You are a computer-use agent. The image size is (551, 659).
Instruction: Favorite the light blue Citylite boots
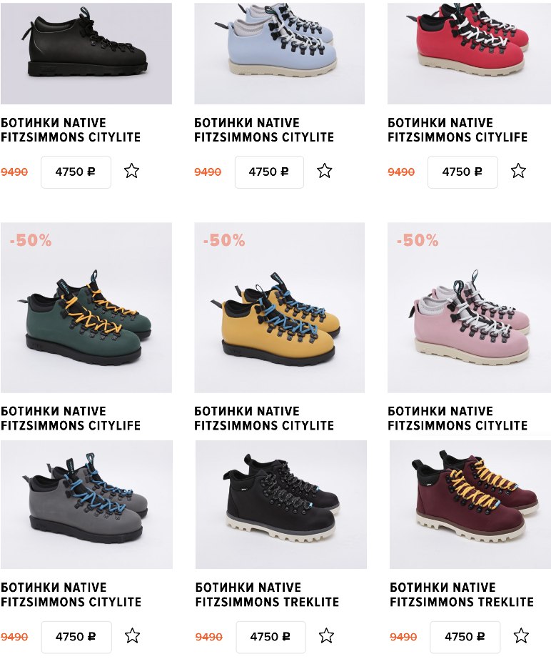click(x=324, y=171)
